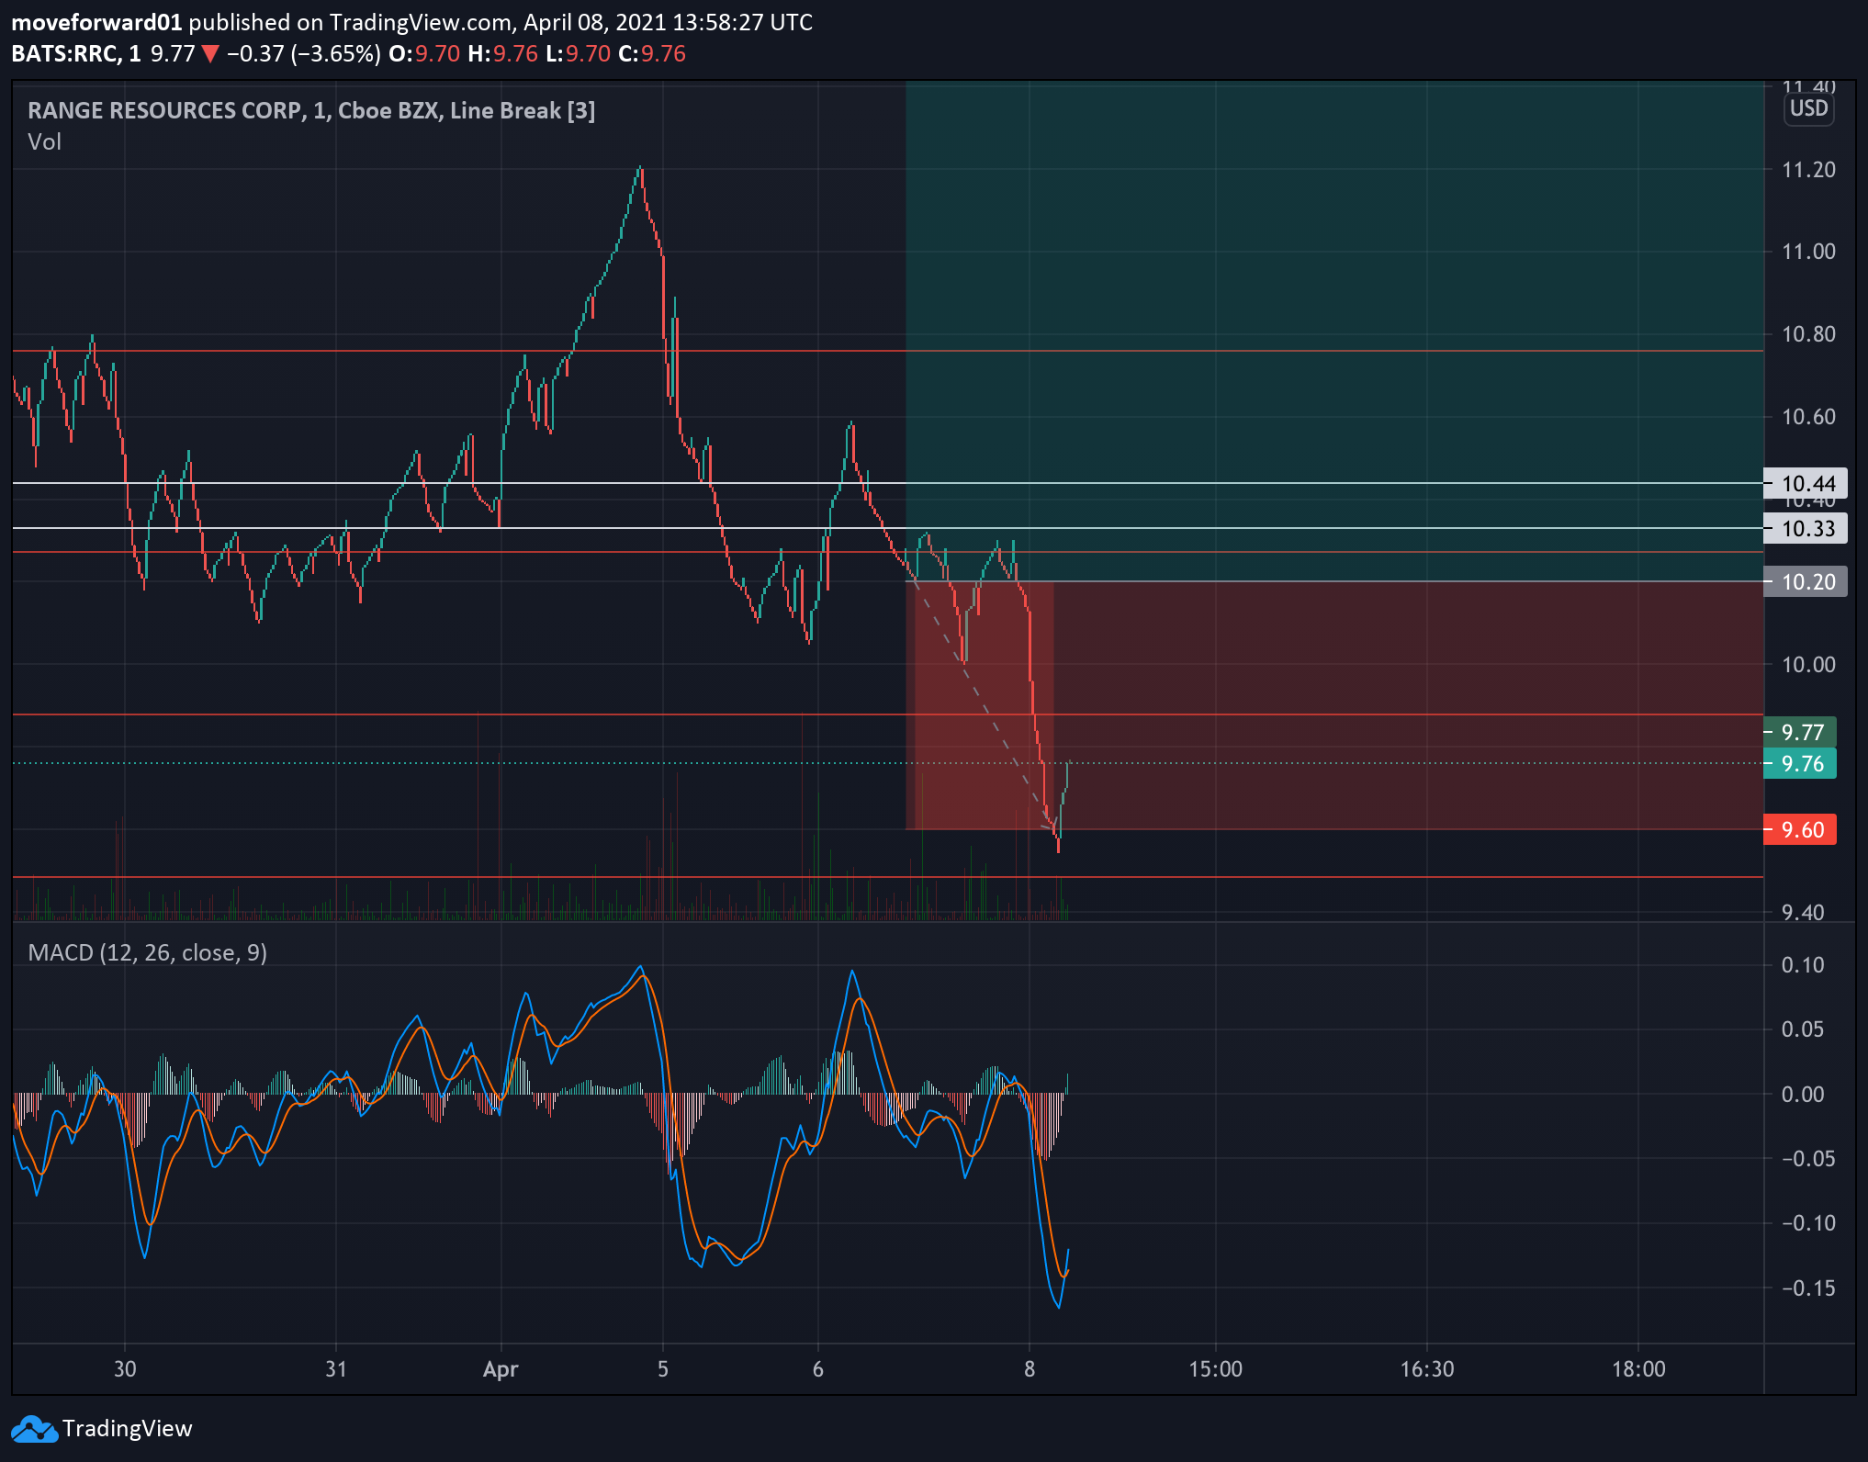Click the green 9.77 price label
This screenshot has height=1462, width=1868.
pyautogui.click(x=1800, y=732)
